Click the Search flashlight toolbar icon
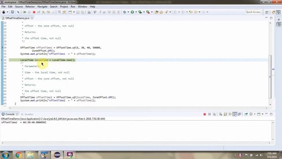This screenshot has width=282, height=159. pos(167,12)
